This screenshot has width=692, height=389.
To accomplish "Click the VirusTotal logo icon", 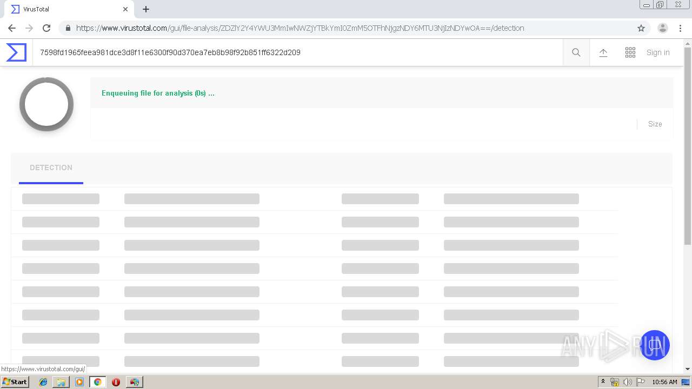I will [16, 52].
